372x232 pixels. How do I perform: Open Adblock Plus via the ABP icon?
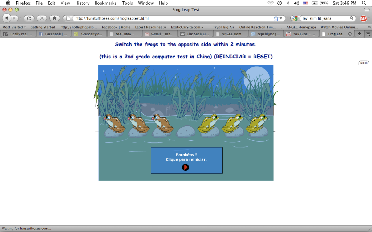[364, 18]
